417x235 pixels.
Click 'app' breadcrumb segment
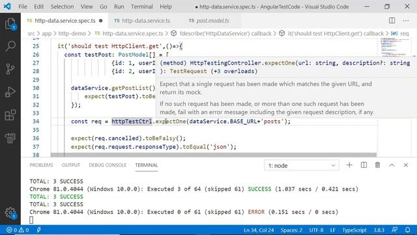(46, 33)
